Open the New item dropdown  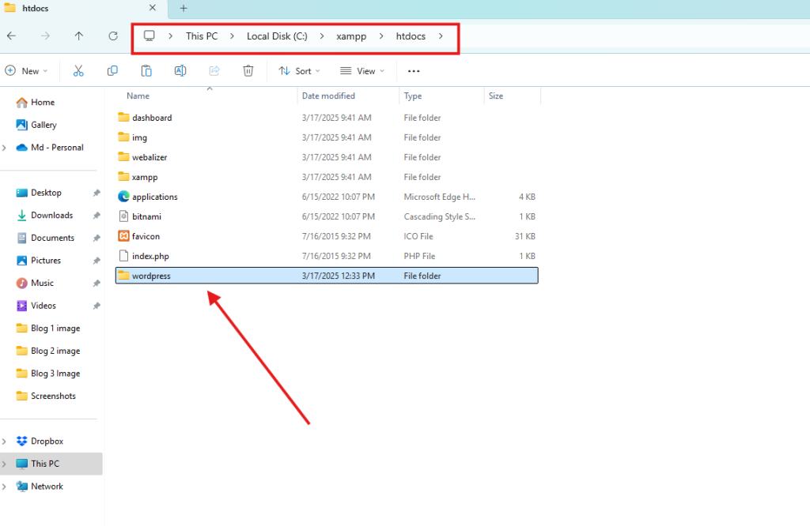pyautogui.click(x=26, y=71)
